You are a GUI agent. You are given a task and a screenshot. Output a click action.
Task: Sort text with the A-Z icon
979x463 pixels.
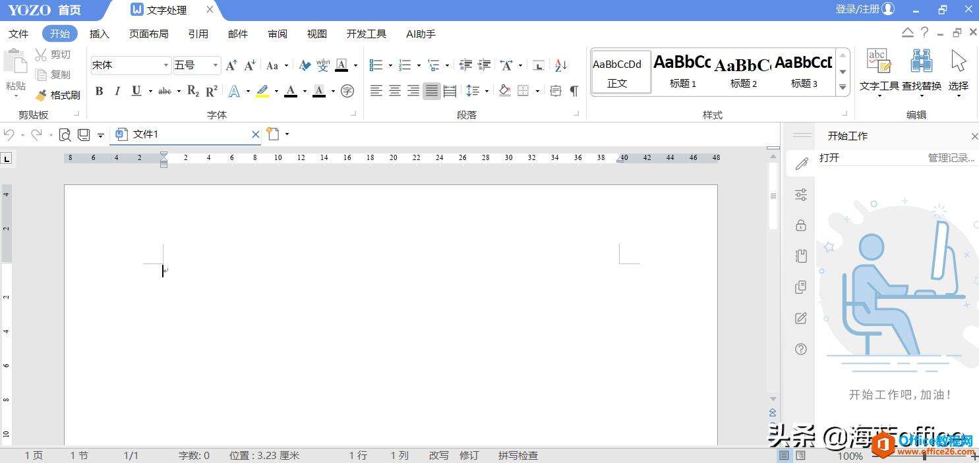(x=561, y=65)
